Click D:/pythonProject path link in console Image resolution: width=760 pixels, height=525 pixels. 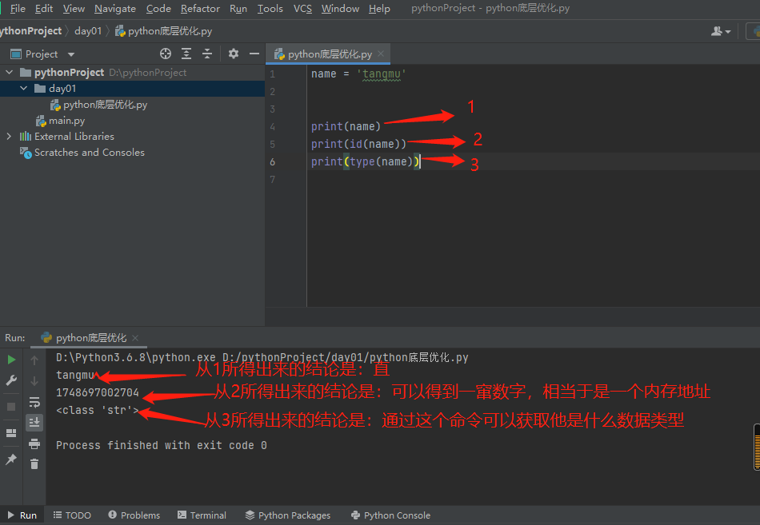click(x=346, y=357)
